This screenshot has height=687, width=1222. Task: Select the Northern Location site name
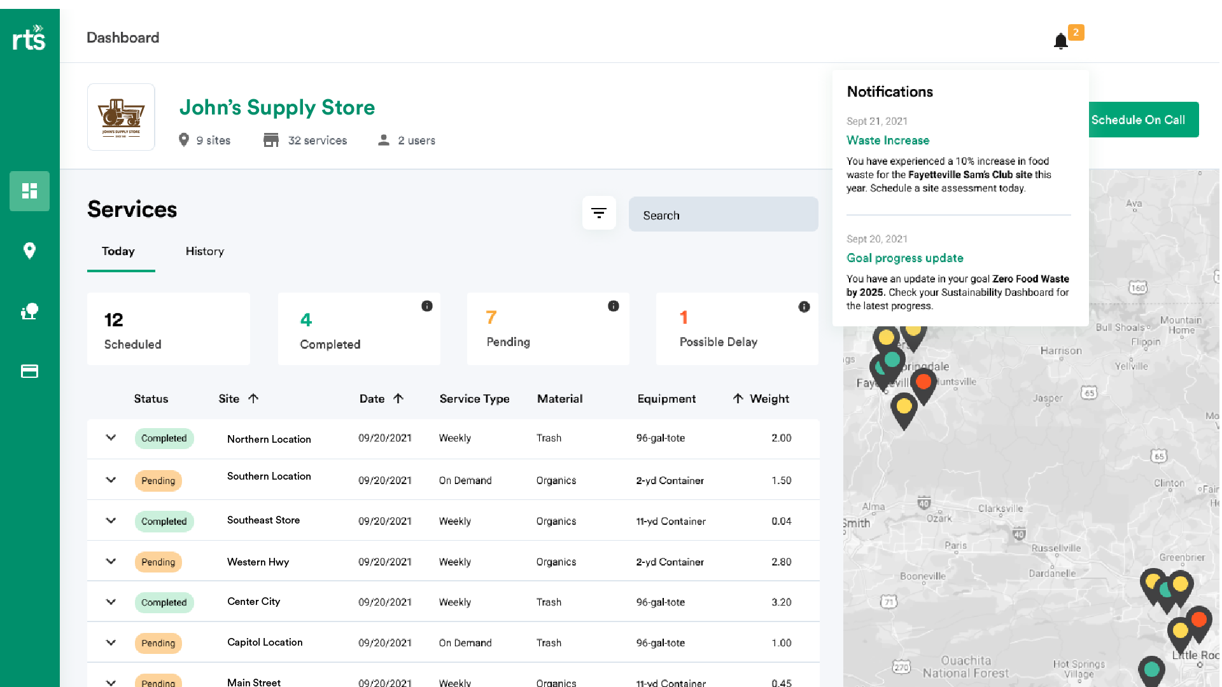[269, 439]
